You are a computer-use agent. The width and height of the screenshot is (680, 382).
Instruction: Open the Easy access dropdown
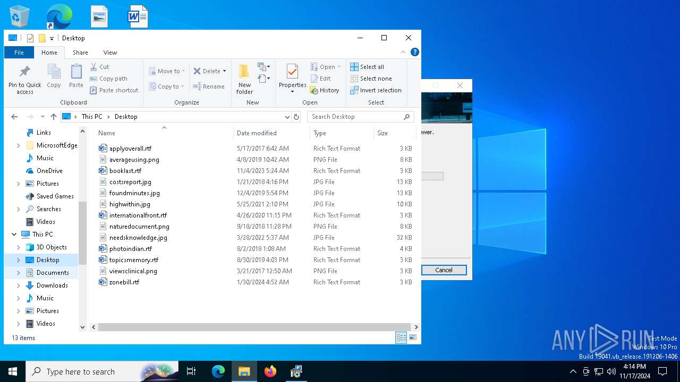[x=264, y=79]
